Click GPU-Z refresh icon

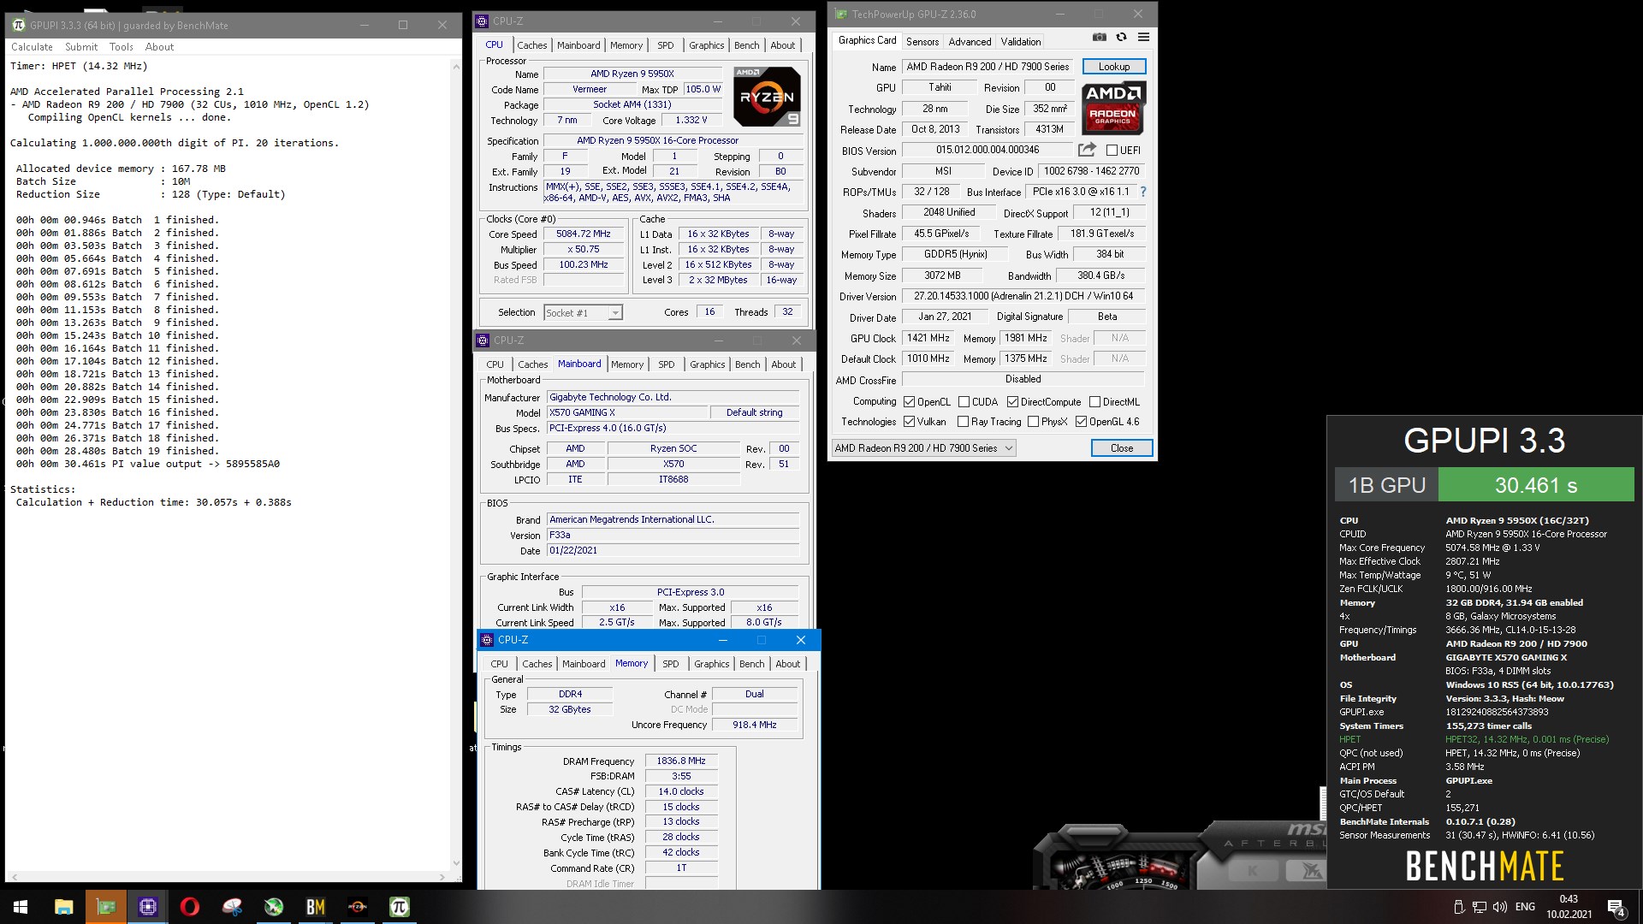pyautogui.click(x=1121, y=37)
